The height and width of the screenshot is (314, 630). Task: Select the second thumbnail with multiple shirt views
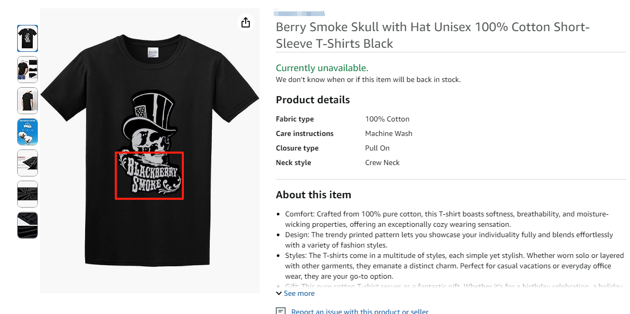tap(28, 70)
